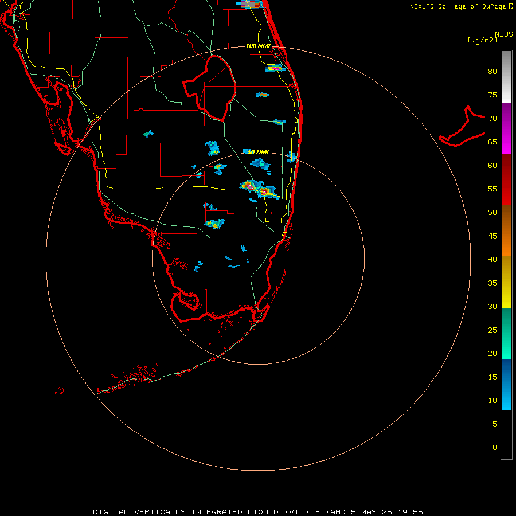Click the 60 value on color scale

tap(492, 166)
